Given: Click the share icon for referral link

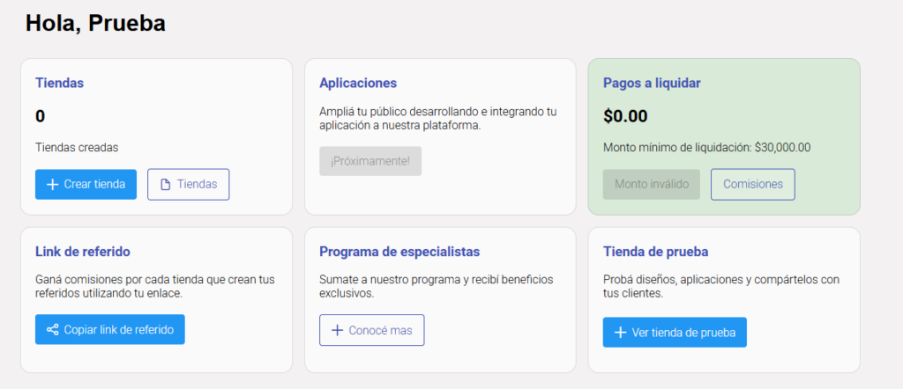Looking at the screenshot, I should 52,330.
